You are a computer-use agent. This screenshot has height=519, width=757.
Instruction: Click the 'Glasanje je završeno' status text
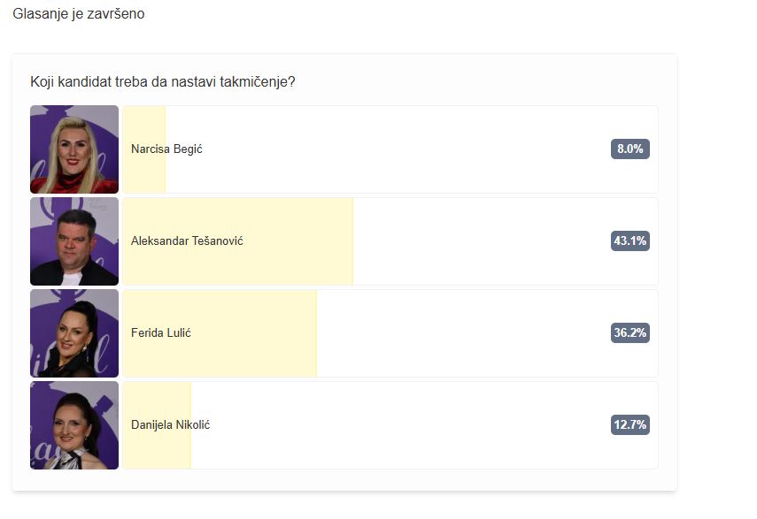point(79,14)
